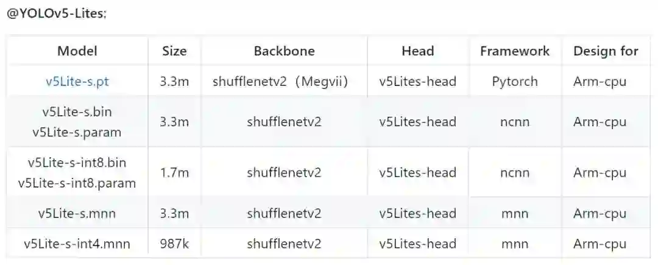The width and height of the screenshot is (658, 265).
Task: Click the 1.7m size cell
Action: tap(174, 172)
